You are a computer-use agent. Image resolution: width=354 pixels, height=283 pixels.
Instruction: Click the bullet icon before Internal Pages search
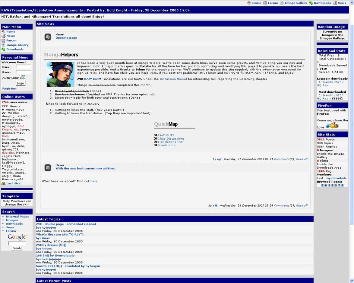click(3, 216)
